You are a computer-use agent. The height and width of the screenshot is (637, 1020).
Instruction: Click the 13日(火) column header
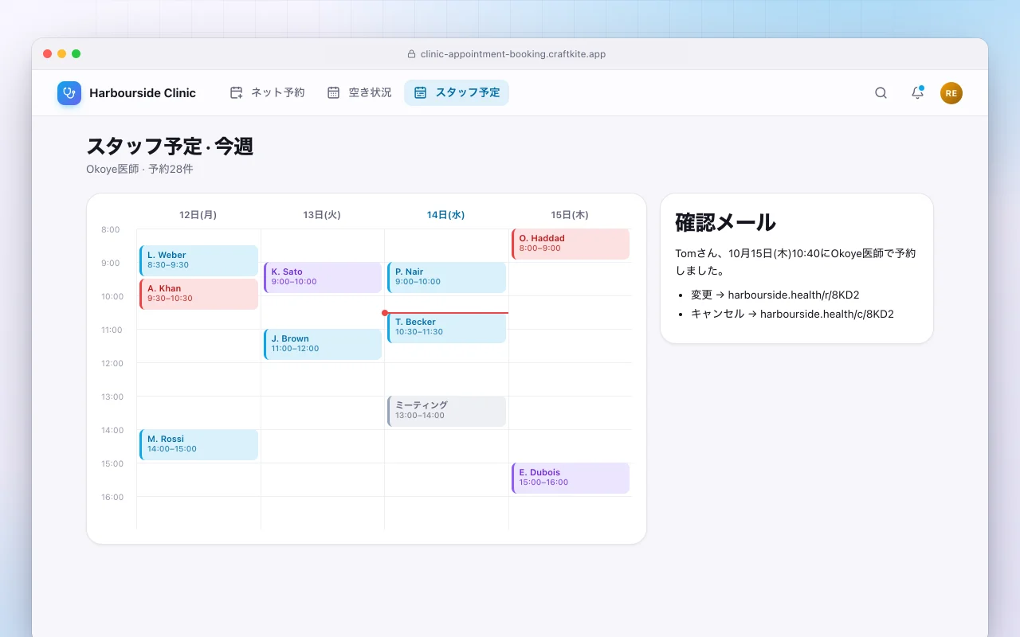322,215
